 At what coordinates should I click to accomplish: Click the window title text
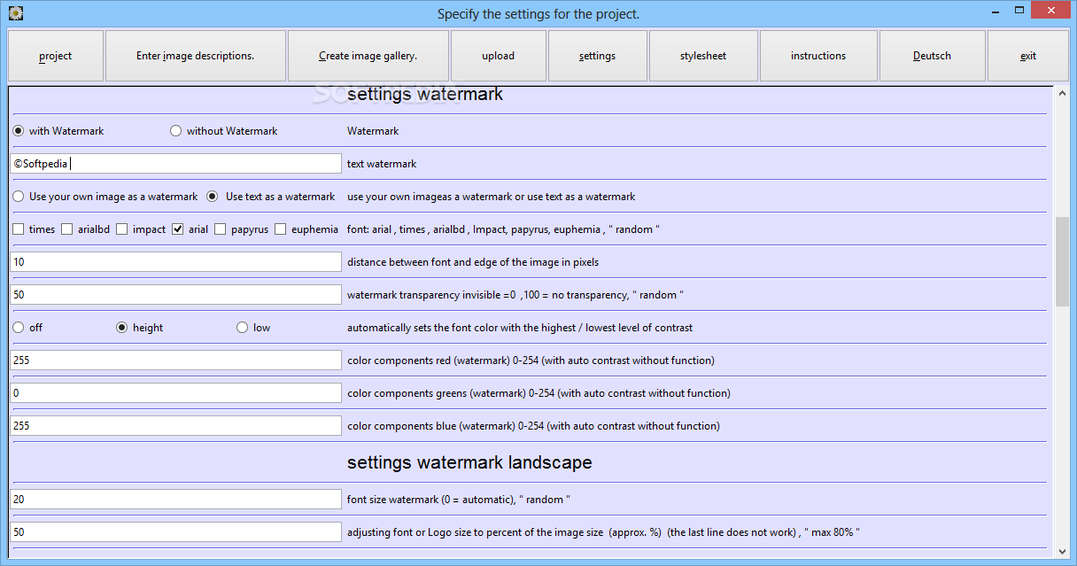pos(538,14)
